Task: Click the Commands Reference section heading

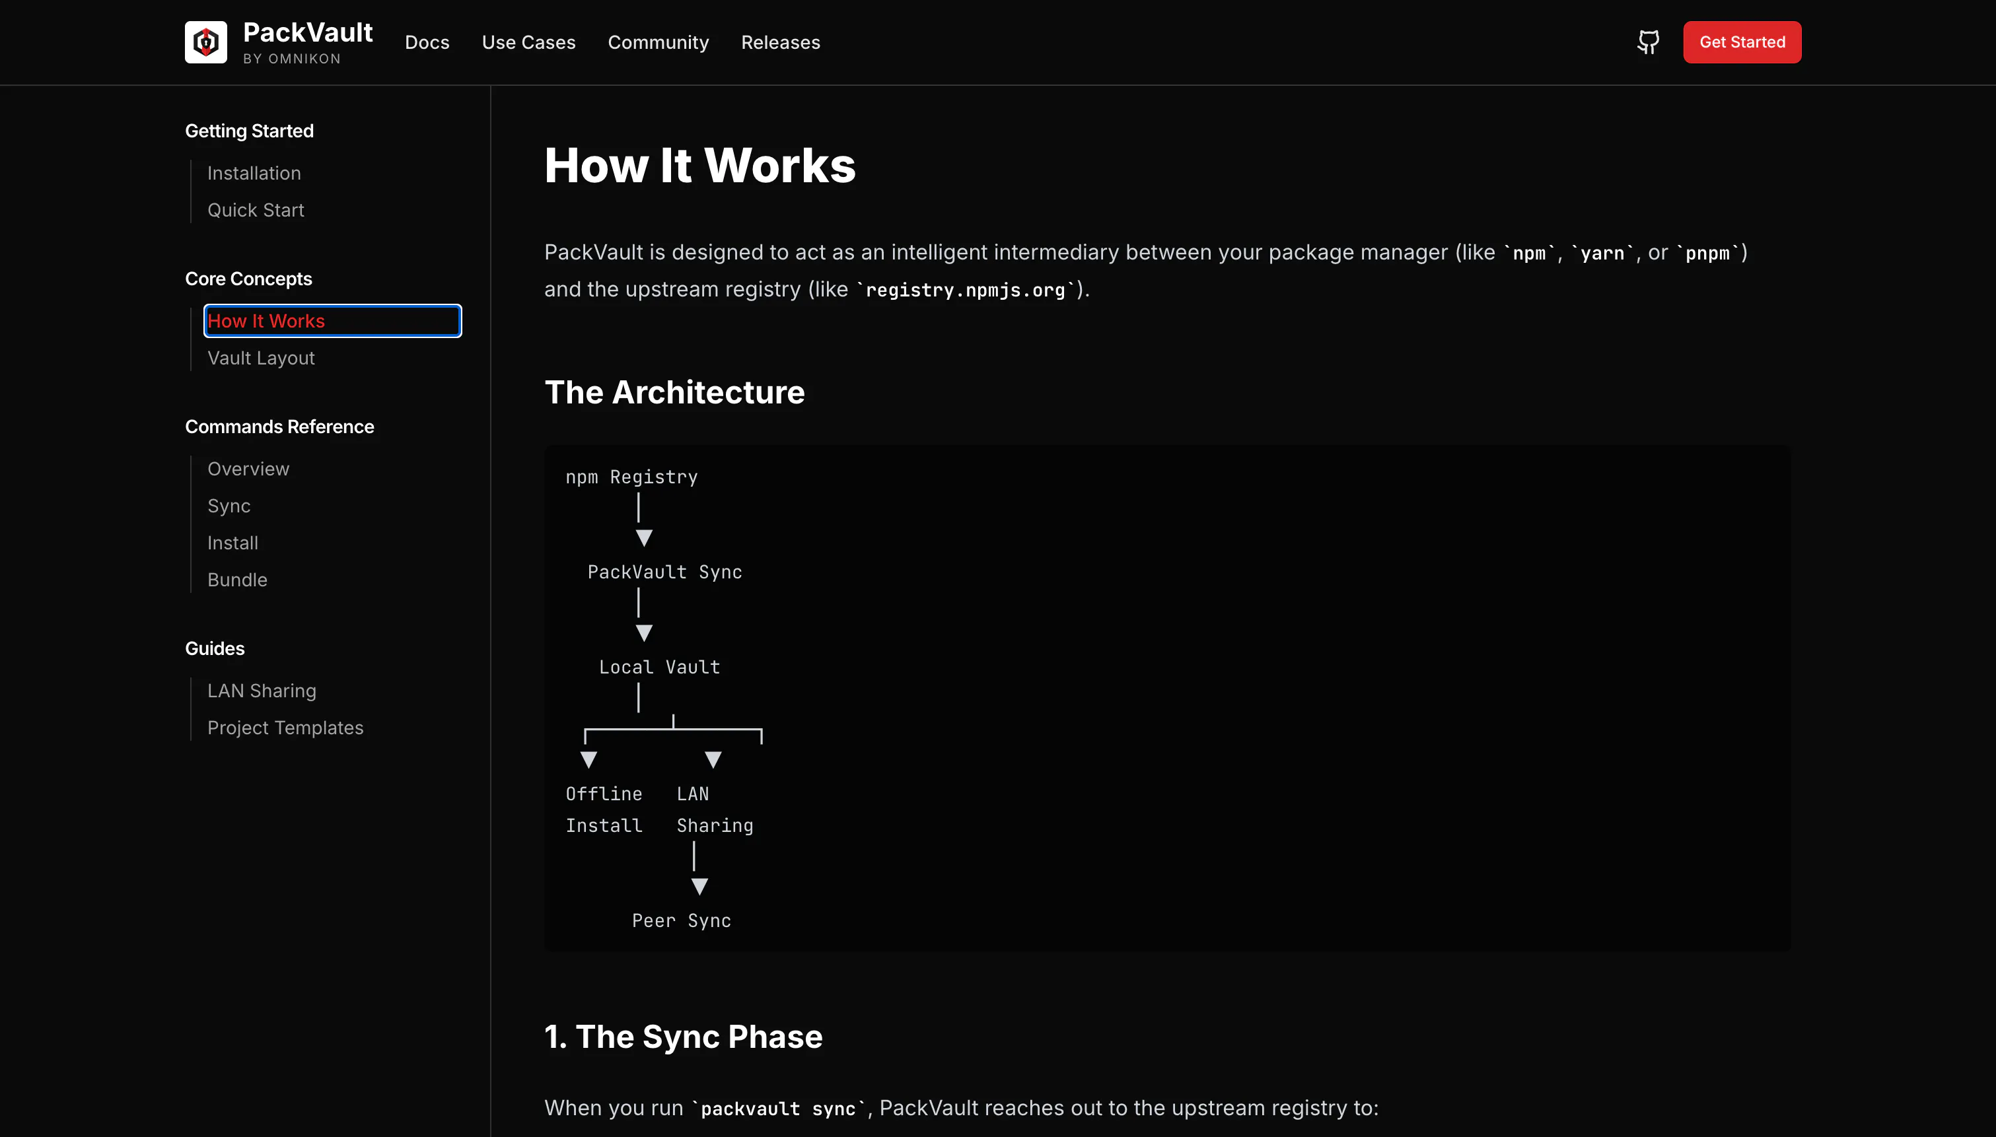Action: point(279,427)
